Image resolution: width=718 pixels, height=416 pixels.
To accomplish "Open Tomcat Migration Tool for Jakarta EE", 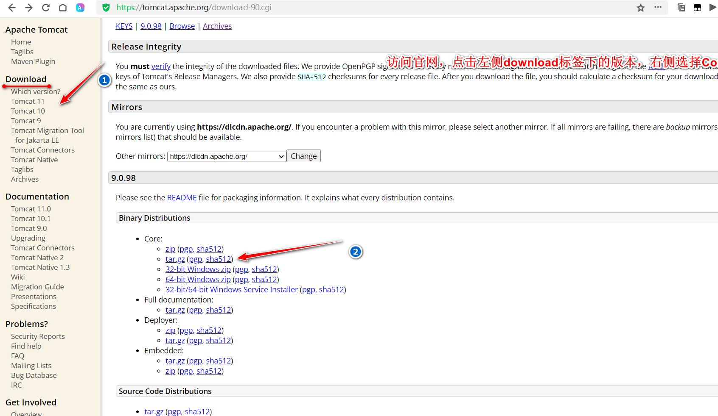I will coord(48,135).
